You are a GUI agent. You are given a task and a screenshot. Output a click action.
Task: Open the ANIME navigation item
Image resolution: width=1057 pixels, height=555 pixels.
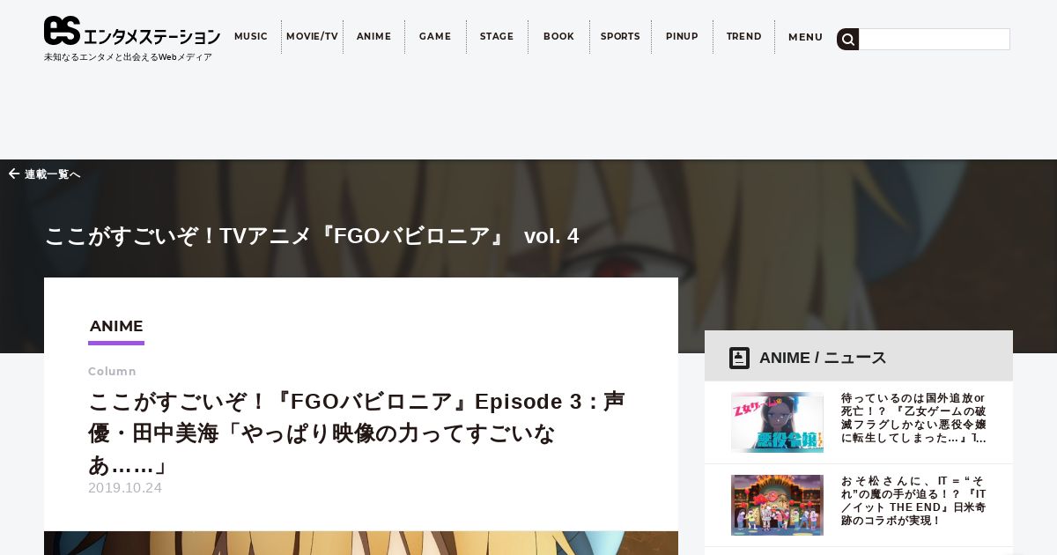[x=373, y=37]
